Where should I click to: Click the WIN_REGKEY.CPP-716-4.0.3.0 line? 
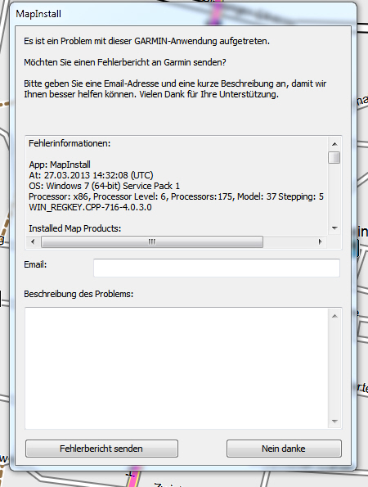(90, 207)
